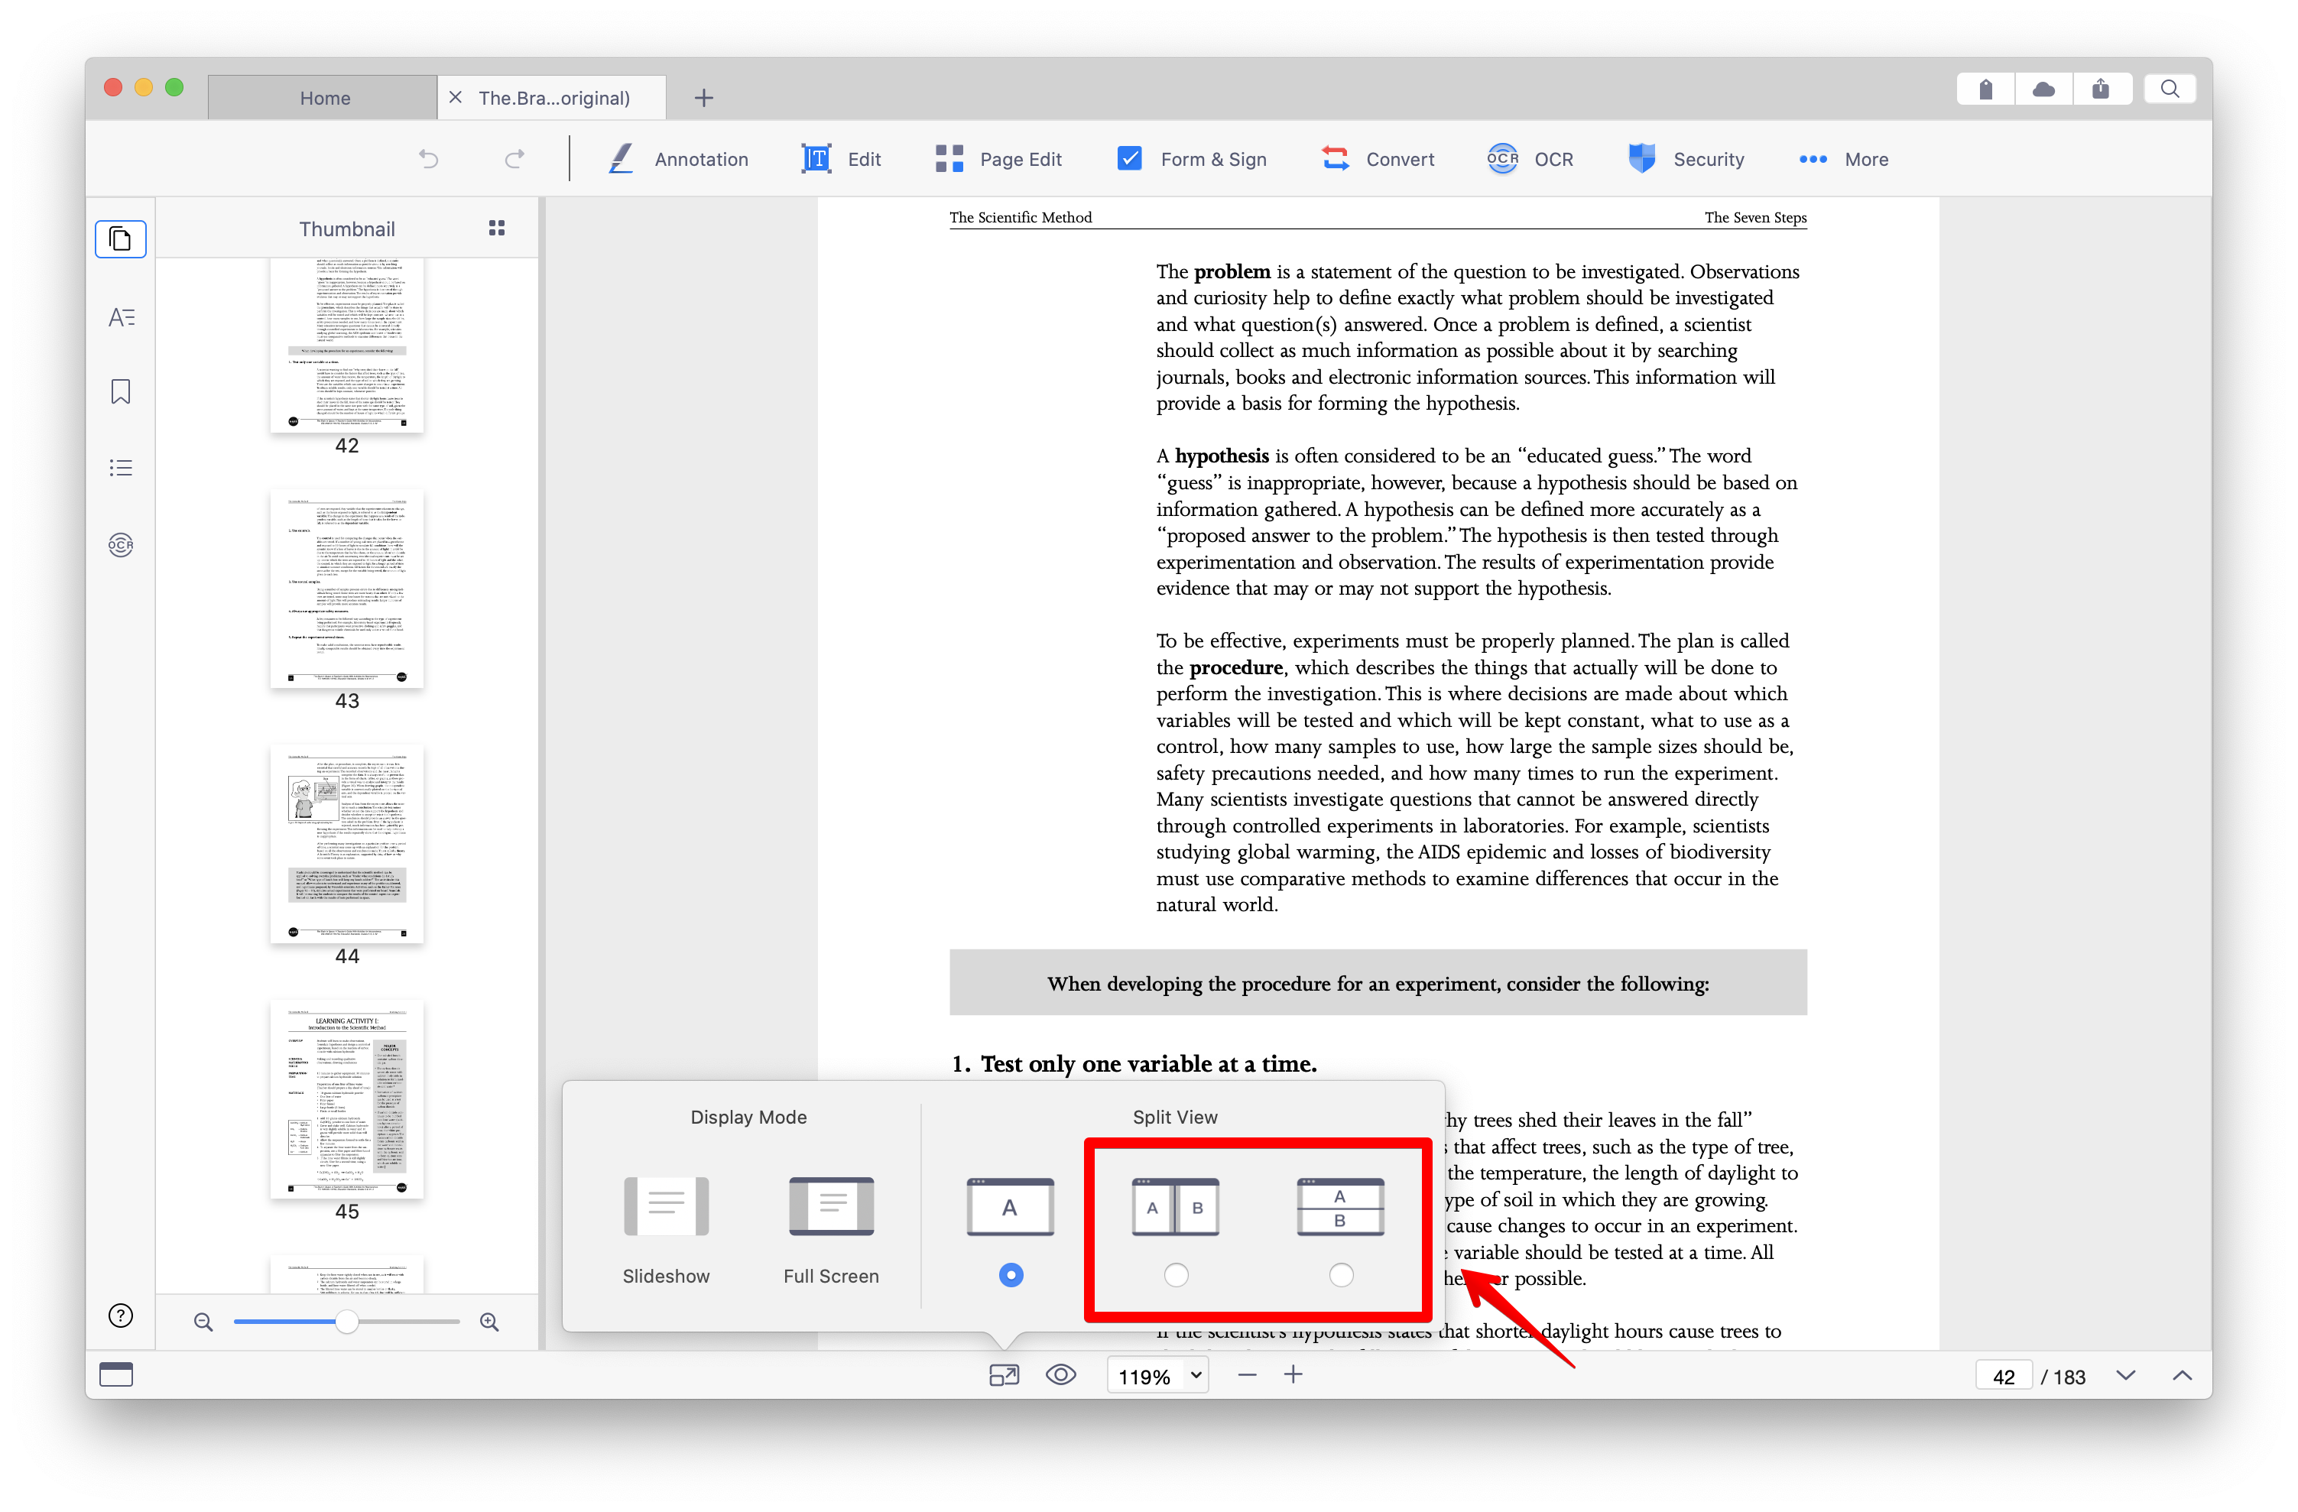2298x1512 pixels.
Task: Click heading "Test only one variable at a time."
Action: 1148,1063
